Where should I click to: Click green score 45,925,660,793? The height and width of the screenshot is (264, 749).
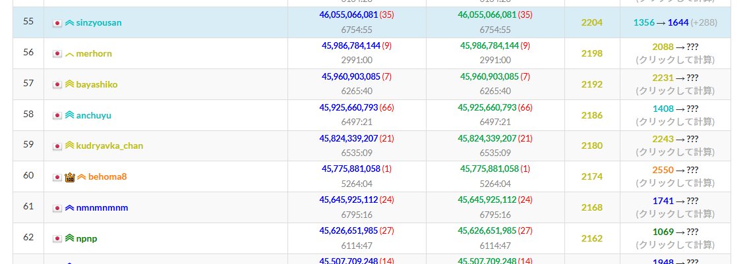coord(487,107)
